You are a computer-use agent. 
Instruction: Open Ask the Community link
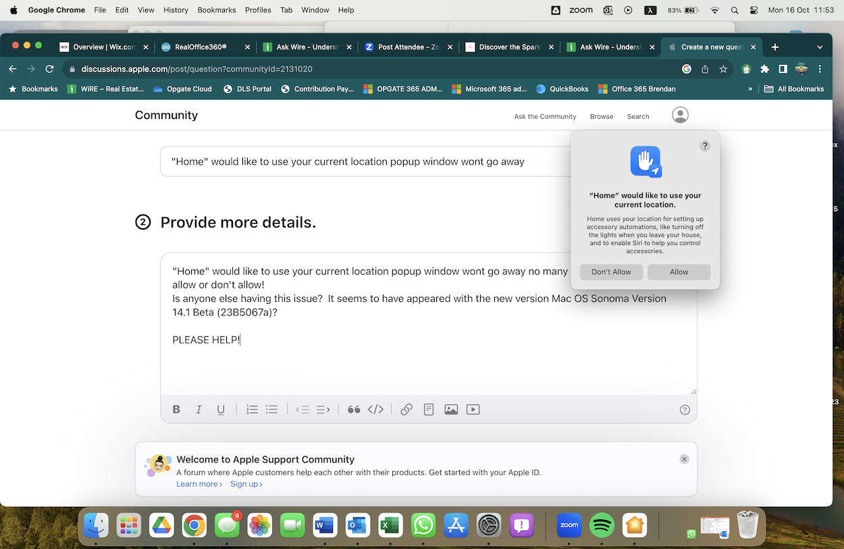[x=545, y=116]
